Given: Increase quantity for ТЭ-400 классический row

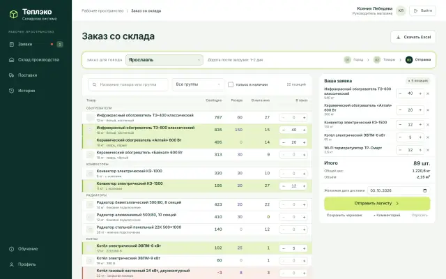Looking at the screenshot, I should pos(304,117).
